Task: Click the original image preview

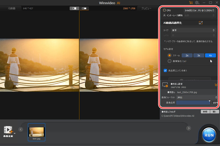Action: coord(39,65)
